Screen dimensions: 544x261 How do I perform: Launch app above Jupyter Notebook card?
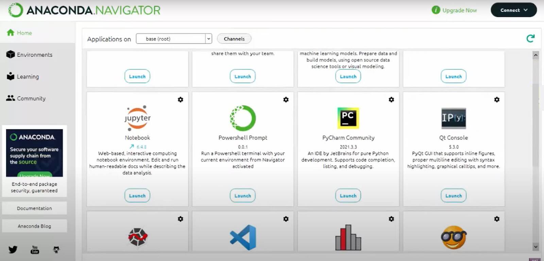137,76
